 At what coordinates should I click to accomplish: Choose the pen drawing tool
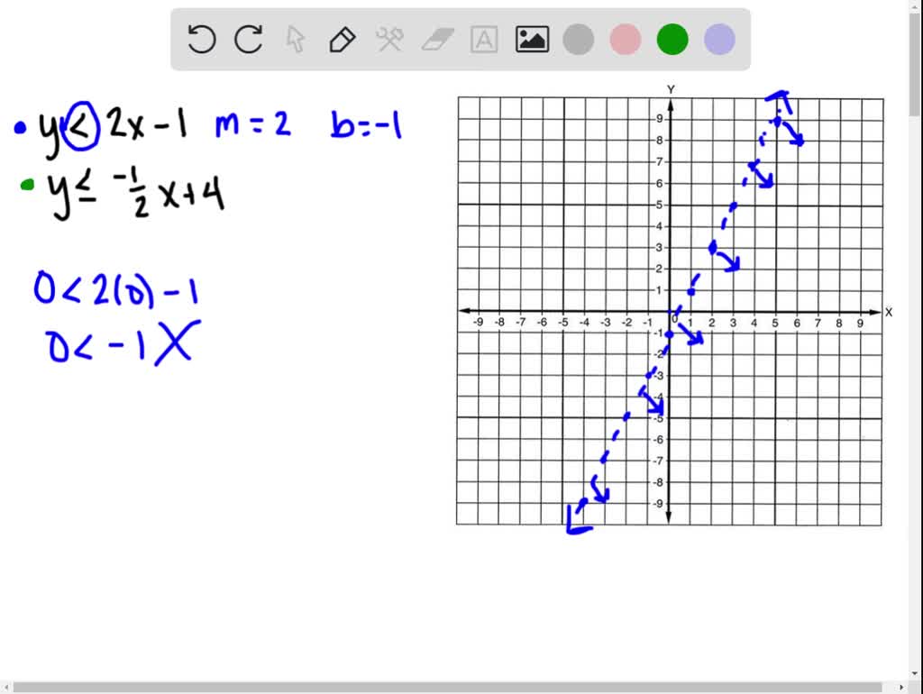[343, 40]
